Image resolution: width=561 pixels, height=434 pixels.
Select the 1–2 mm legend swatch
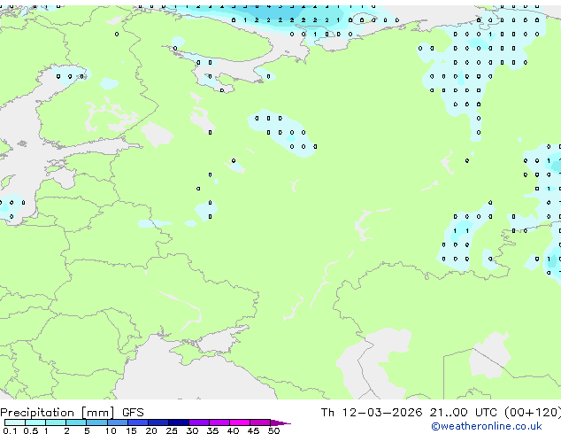[56, 422]
